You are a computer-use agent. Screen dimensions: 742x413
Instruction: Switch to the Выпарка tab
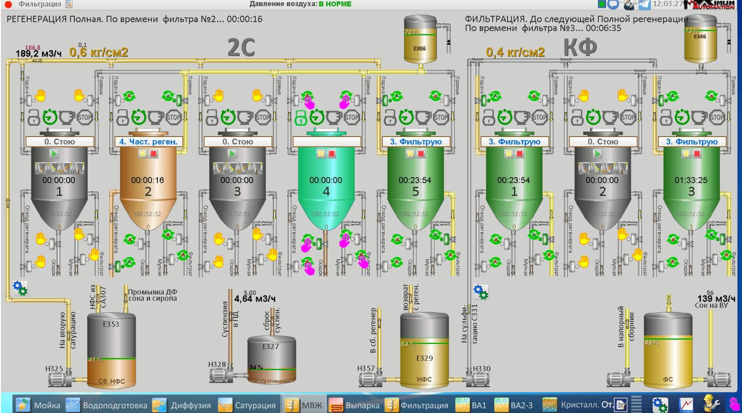click(x=355, y=405)
